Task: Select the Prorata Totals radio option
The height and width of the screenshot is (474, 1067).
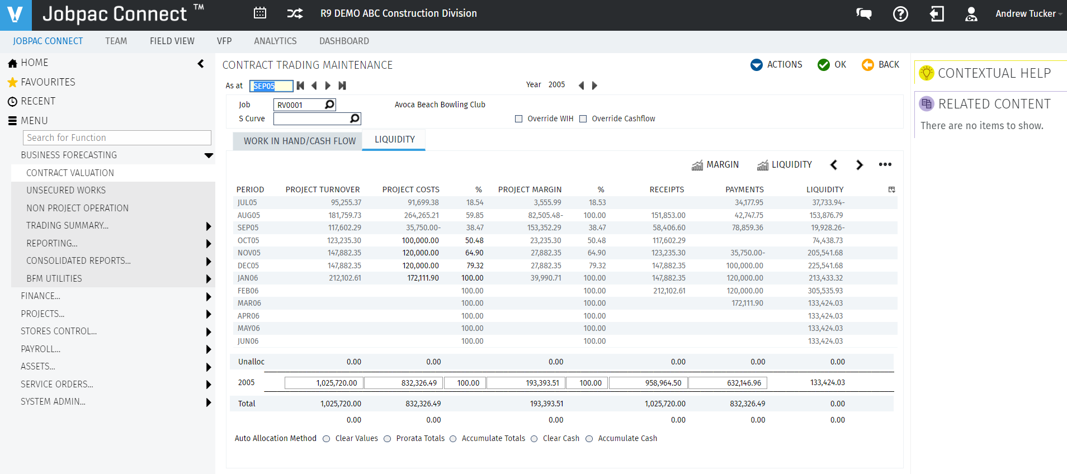Action: click(x=387, y=439)
